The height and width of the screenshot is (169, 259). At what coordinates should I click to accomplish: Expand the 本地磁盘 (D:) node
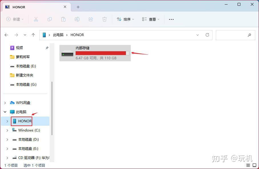[x=7, y=140]
